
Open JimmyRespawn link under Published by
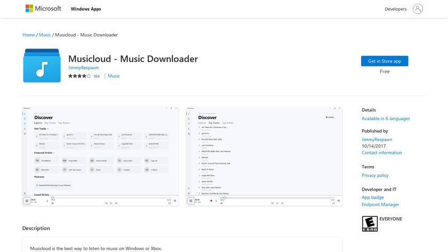(377, 139)
